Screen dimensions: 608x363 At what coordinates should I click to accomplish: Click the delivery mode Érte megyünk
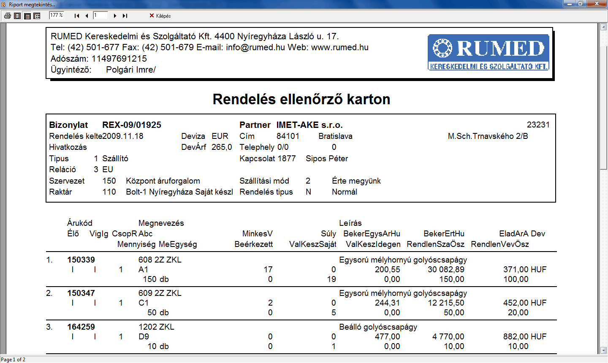pyautogui.click(x=356, y=181)
